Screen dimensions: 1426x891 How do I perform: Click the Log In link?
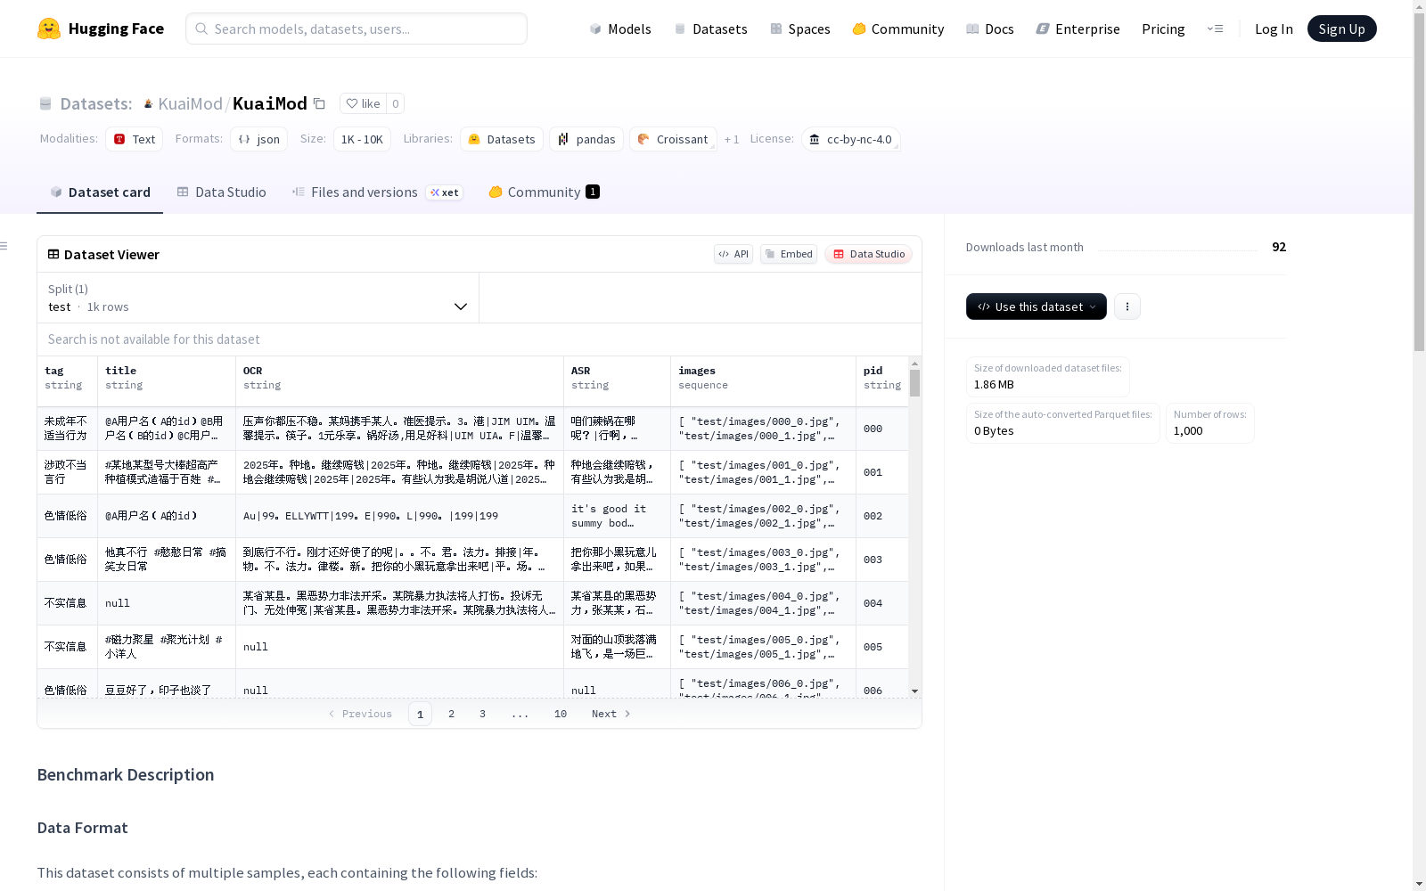[1274, 29]
